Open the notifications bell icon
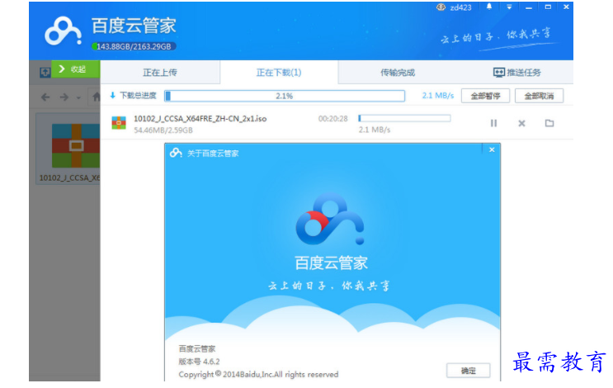Screen dimensions: 613x388 point(488,7)
